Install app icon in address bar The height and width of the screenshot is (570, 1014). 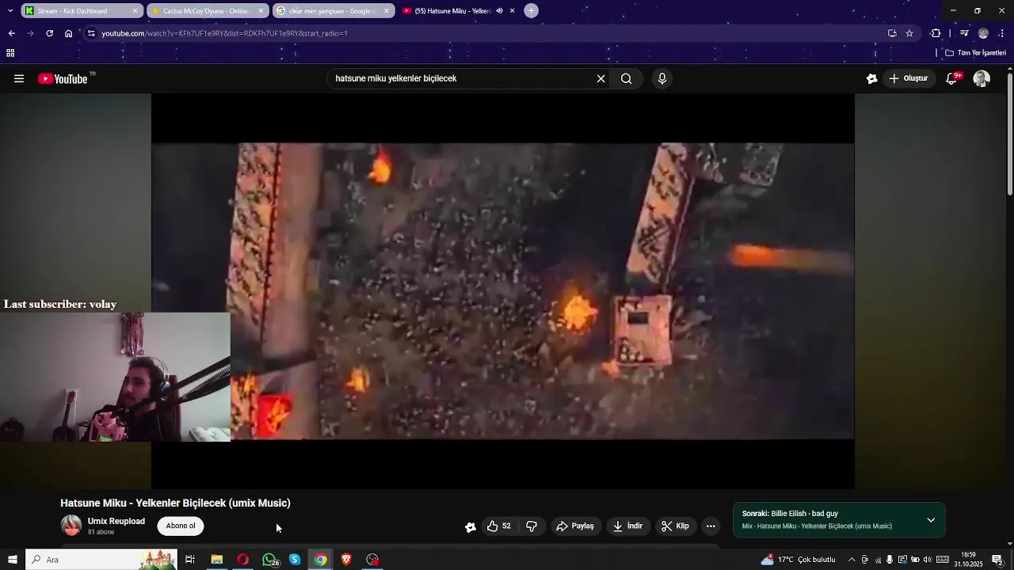892,33
